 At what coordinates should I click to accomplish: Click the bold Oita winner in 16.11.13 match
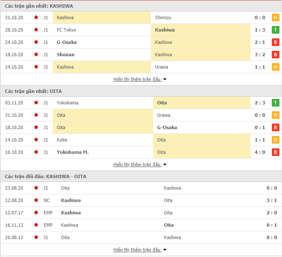pyautogui.click(x=169, y=225)
